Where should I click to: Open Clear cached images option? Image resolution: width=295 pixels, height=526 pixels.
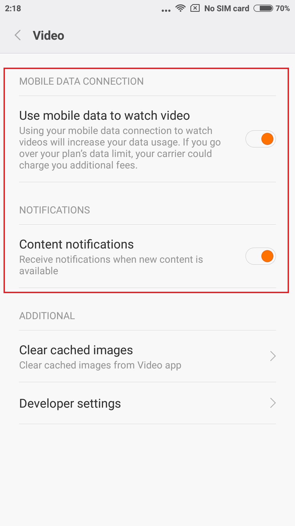(147, 356)
